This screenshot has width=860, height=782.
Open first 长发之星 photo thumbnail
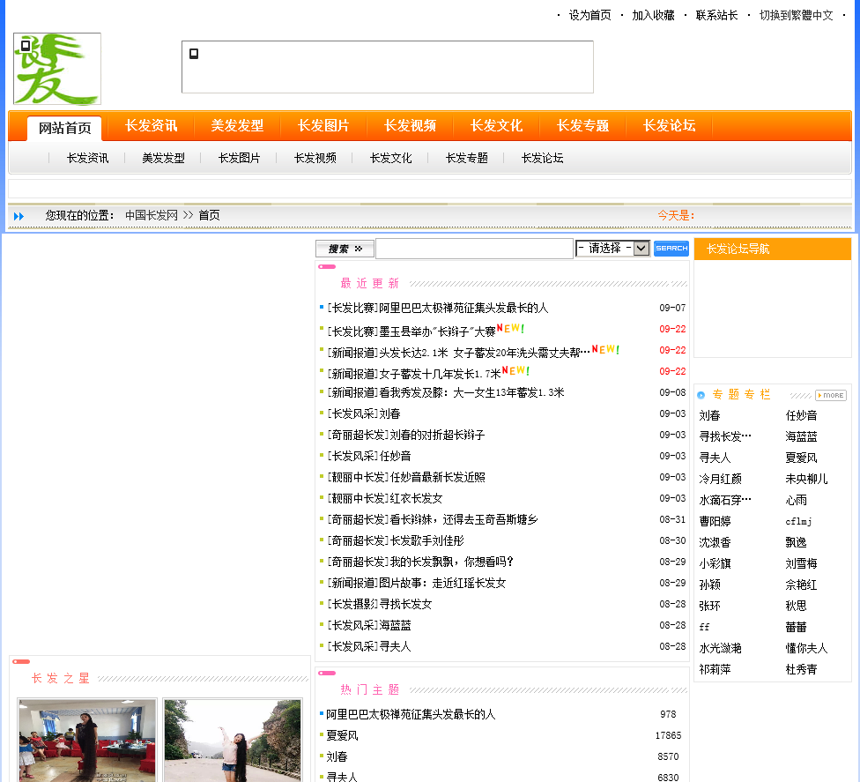pyautogui.click(x=87, y=741)
